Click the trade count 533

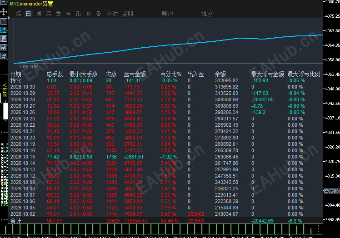[x=110, y=144]
